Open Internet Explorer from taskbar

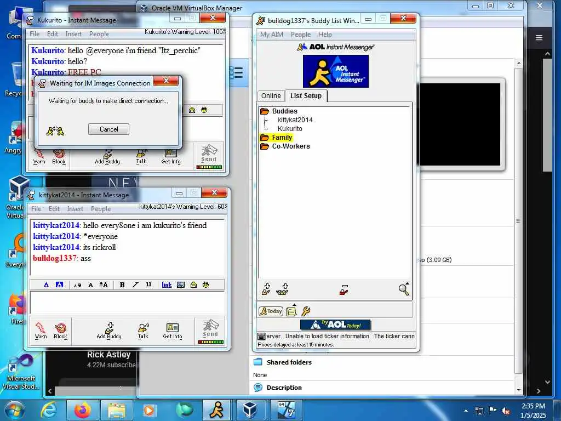(49, 410)
